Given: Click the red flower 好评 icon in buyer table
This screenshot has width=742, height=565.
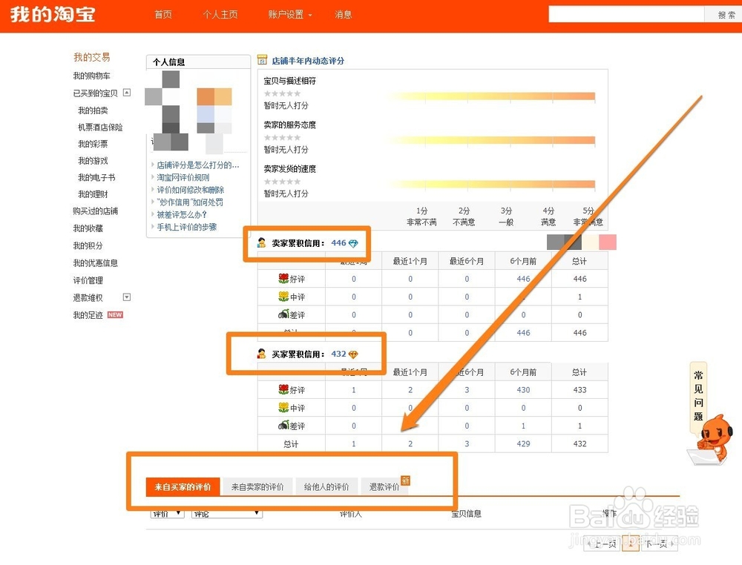Looking at the screenshot, I should pyautogui.click(x=283, y=389).
